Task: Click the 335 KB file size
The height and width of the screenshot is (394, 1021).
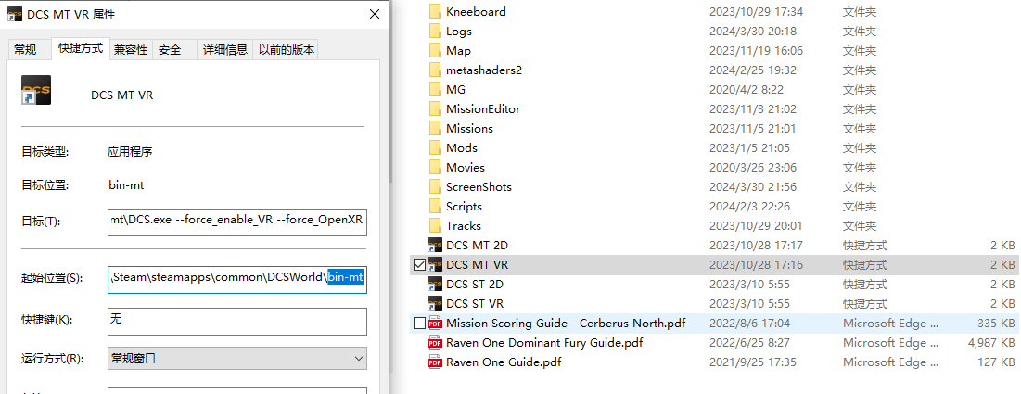Action: [996, 323]
